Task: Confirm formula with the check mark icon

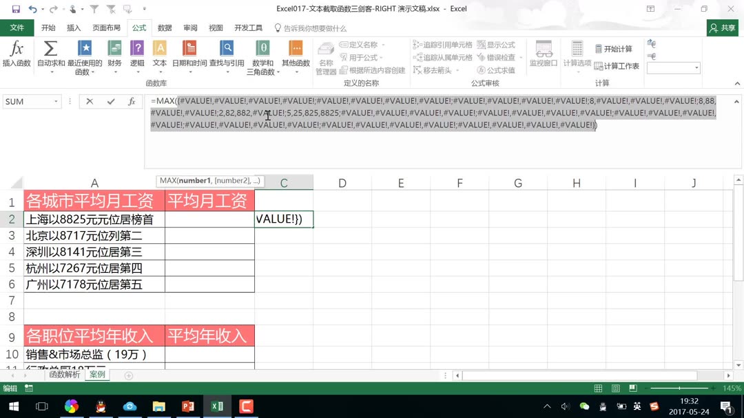Action: point(109,102)
